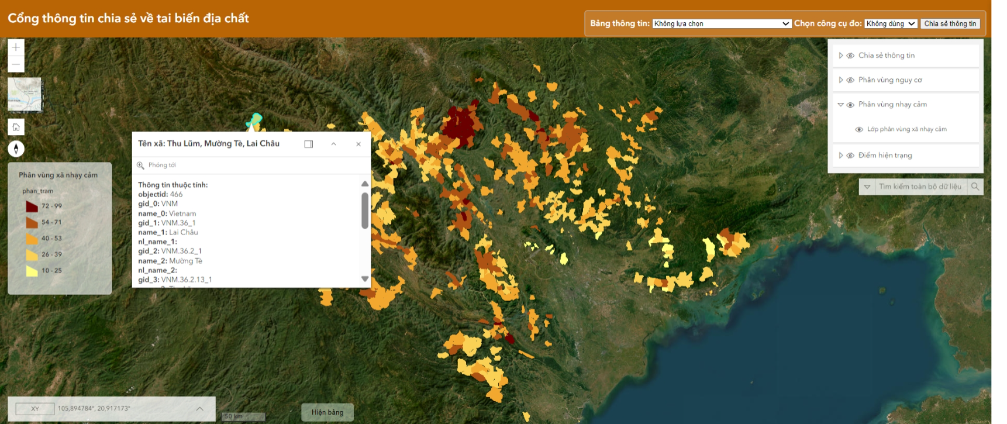Collapse the Thu Lũm popup content

click(x=333, y=144)
